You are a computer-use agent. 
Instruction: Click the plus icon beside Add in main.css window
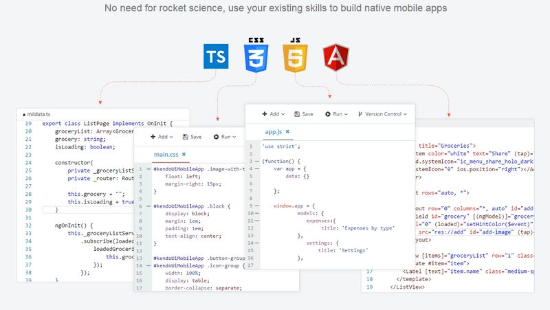(x=153, y=137)
